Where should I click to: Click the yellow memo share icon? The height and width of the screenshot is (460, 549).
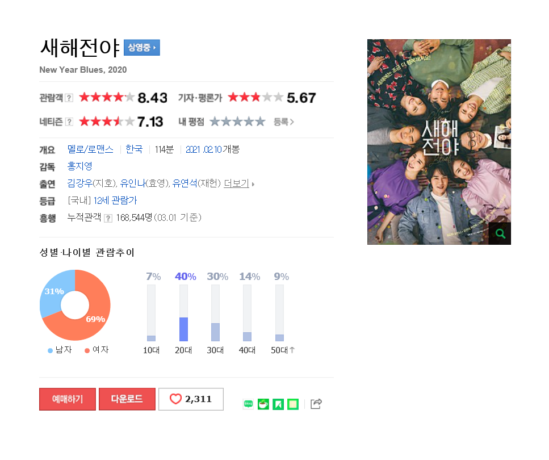(x=293, y=404)
